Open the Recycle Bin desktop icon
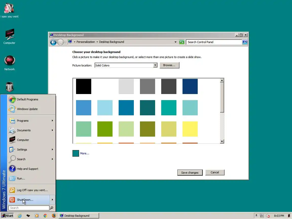292x219 pixels. point(9,87)
